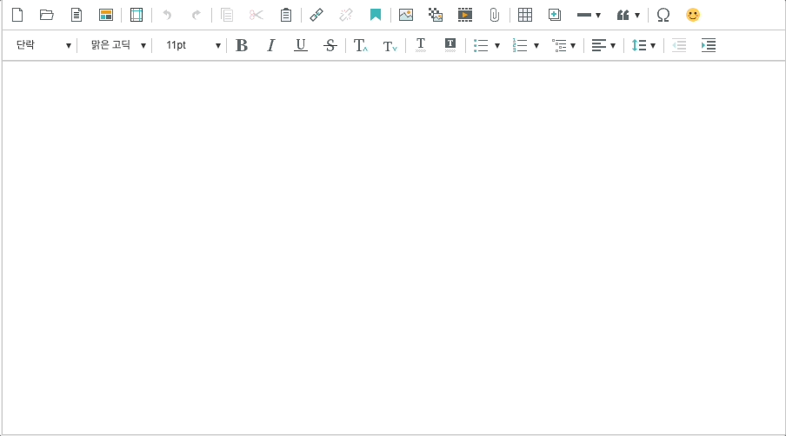
Task: Toggle Bold formatting
Action: tap(242, 45)
